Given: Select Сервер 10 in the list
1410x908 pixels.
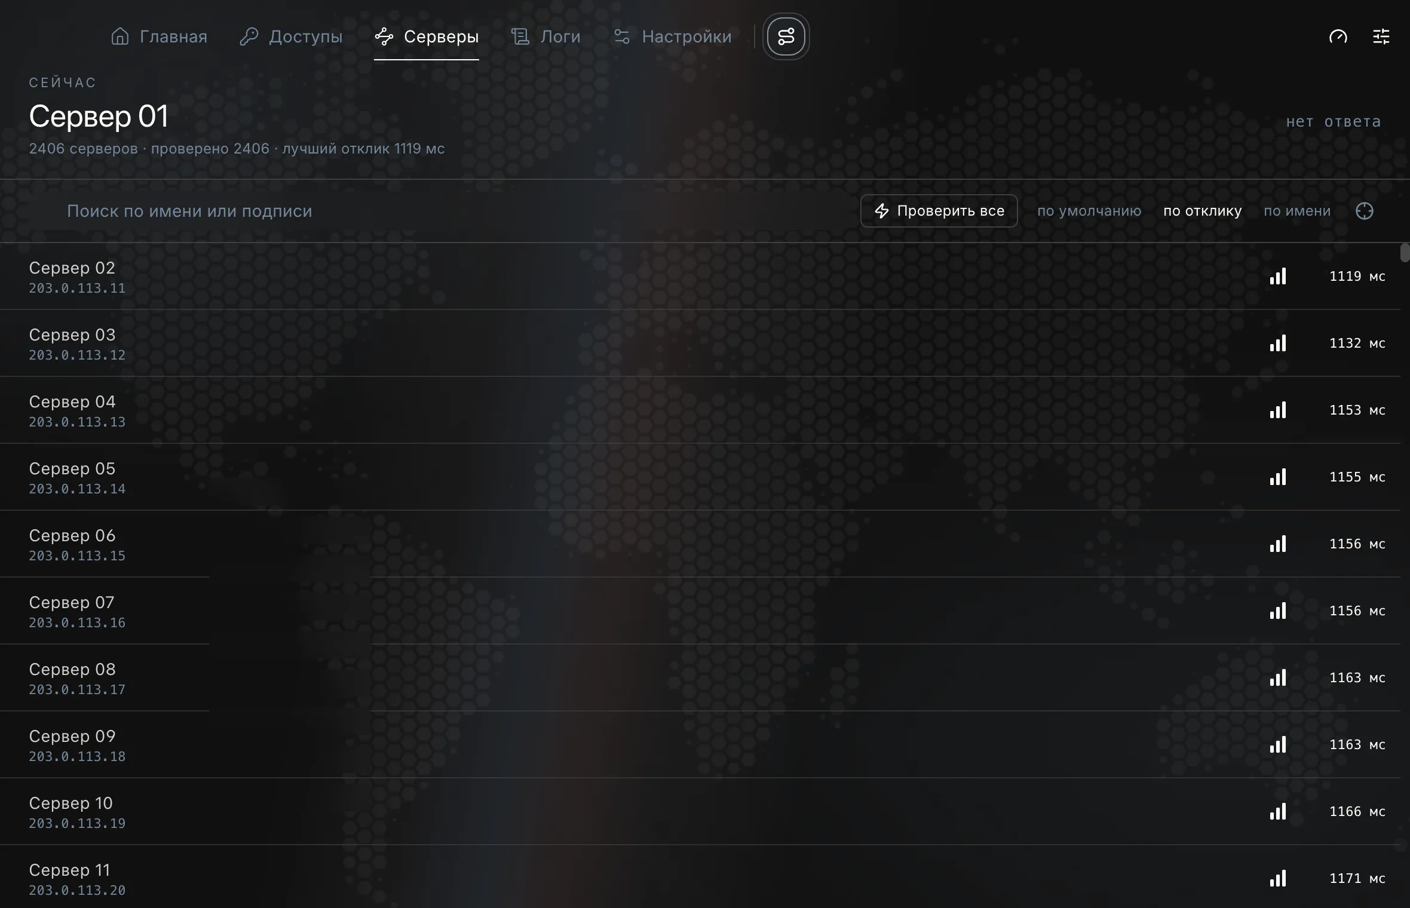Looking at the screenshot, I should coord(700,811).
